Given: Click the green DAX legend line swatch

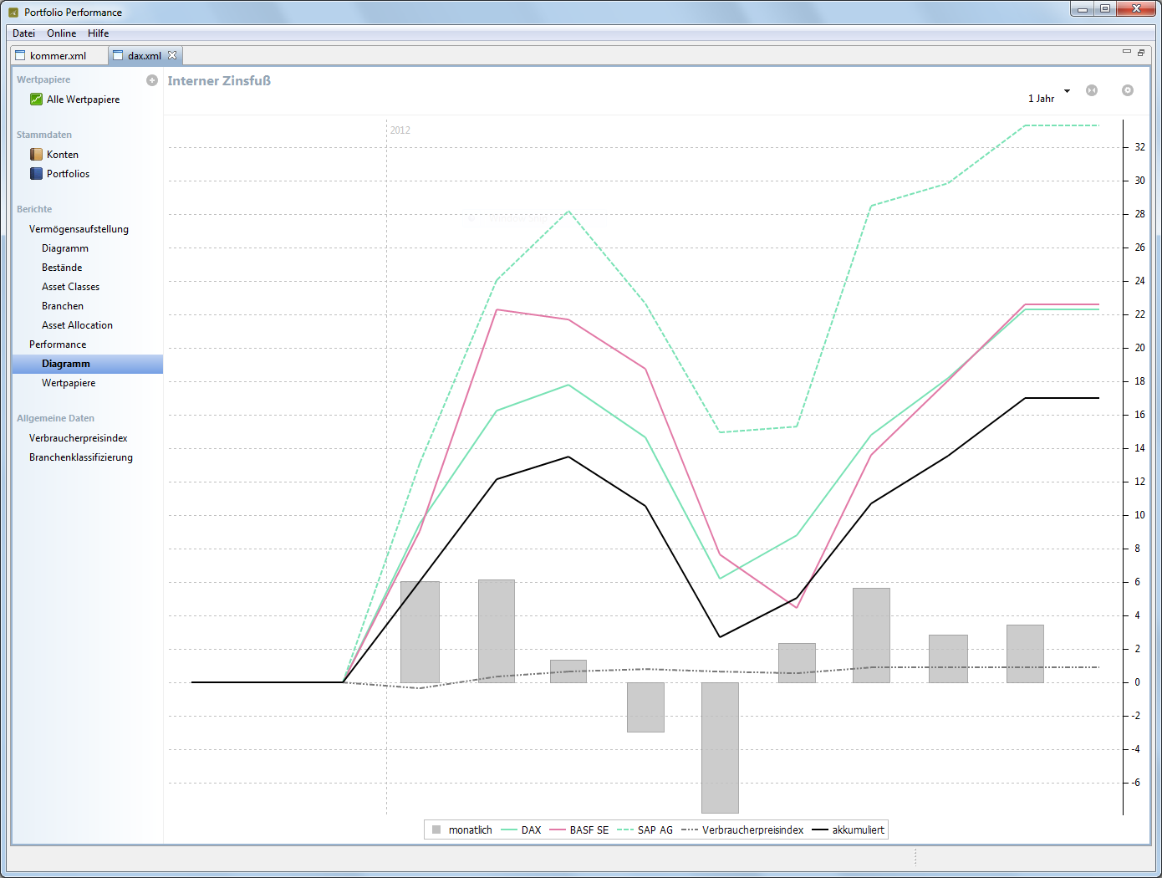Looking at the screenshot, I should pyautogui.click(x=508, y=830).
